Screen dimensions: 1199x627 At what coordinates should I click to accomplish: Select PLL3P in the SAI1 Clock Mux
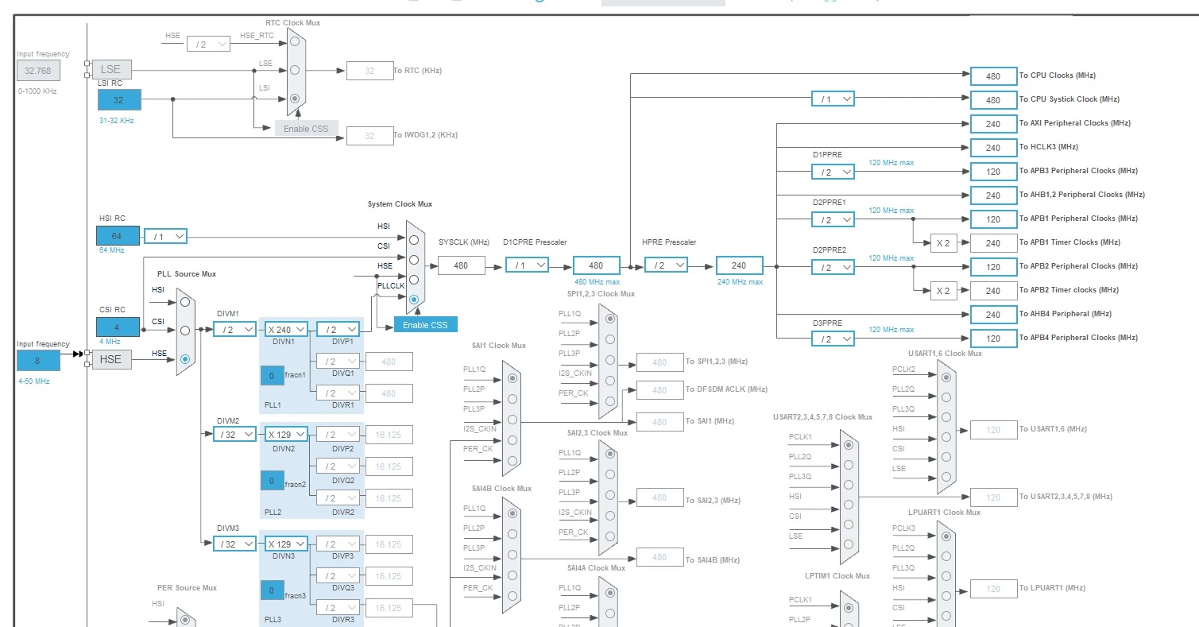tap(512, 419)
